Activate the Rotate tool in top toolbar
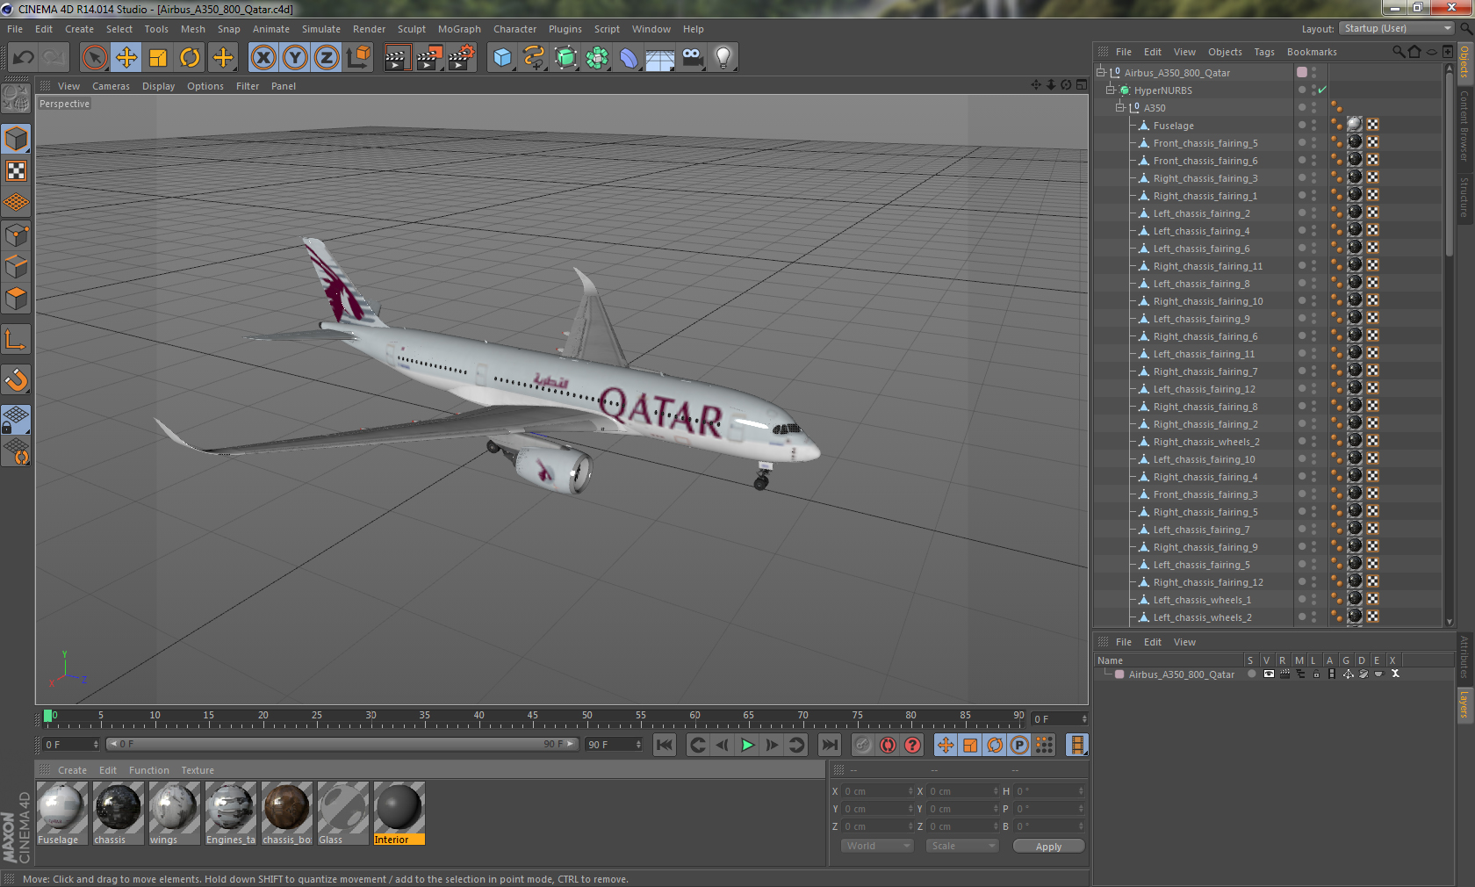Viewport: 1475px width, 887px height. (x=190, y=58)
